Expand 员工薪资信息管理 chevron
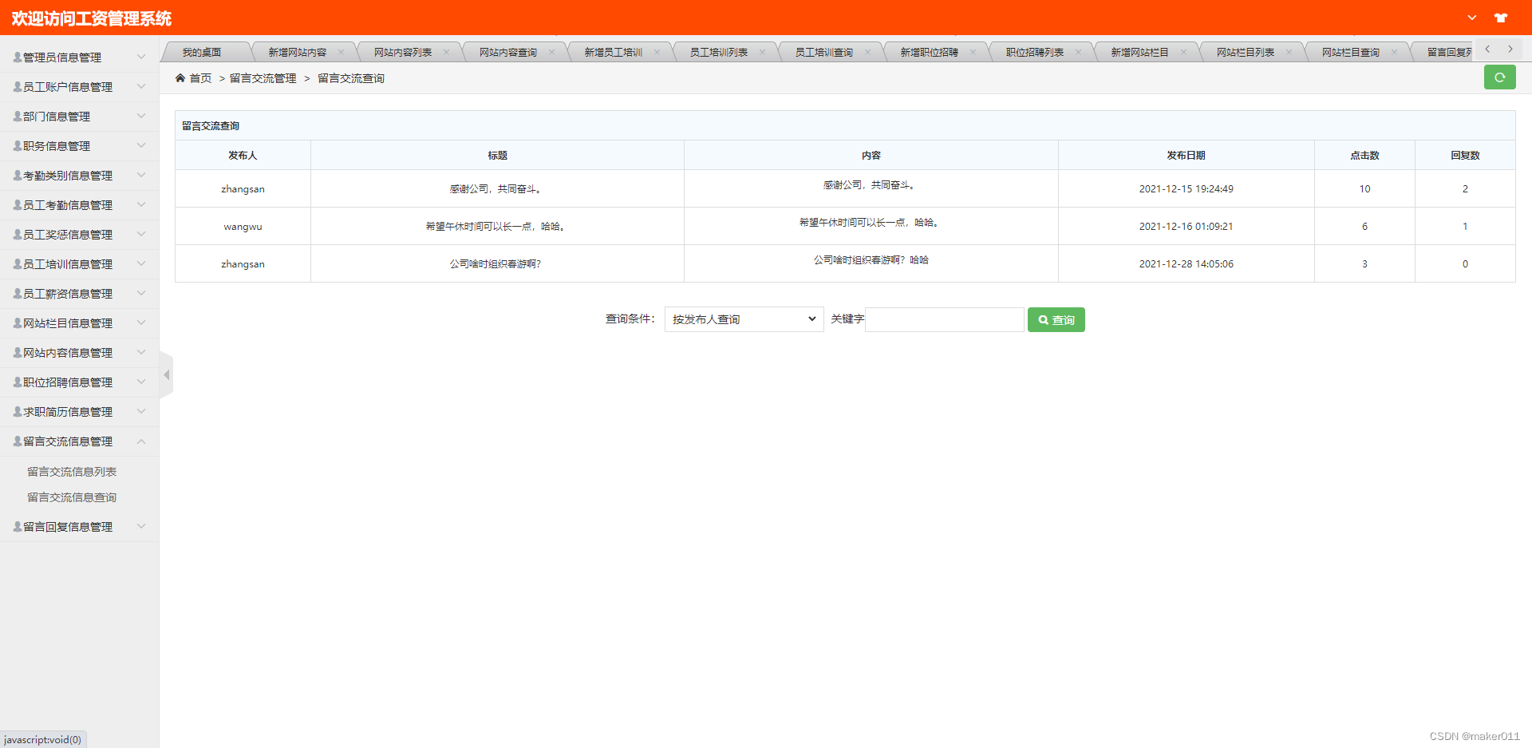1532x748 pixels. coord(141,293)
